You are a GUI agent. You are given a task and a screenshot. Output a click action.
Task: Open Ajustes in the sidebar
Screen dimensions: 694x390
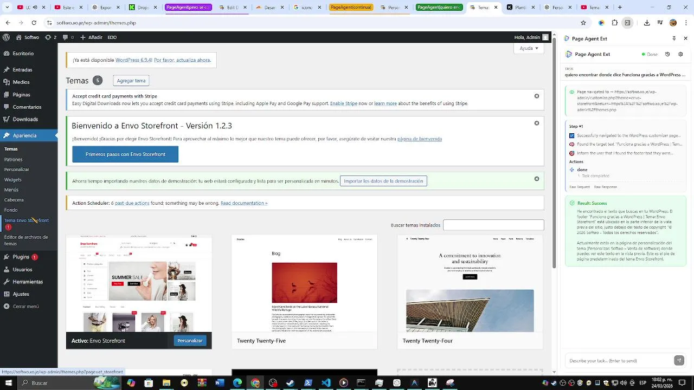pyautogui.click(x=21, y=294)
